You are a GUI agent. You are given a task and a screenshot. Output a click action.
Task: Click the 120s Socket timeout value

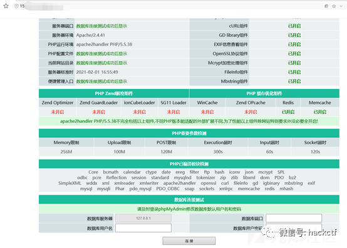(x=315, y=152)
